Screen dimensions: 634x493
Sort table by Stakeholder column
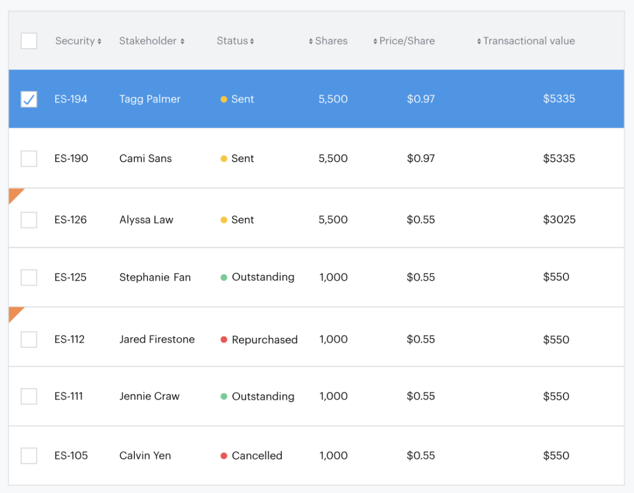tap(151, 41)
